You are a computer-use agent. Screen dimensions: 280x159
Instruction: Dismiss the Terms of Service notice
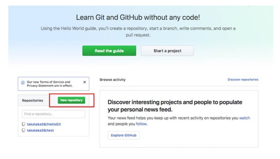pyautogui.click(x=84, y=82)
